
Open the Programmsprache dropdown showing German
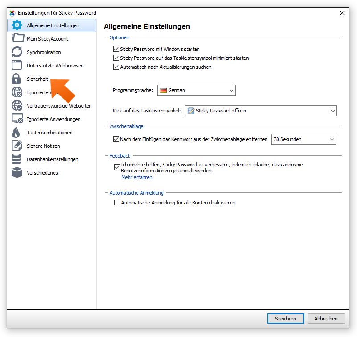196,90
